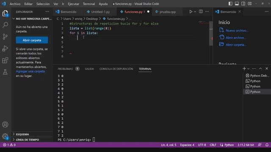
Task: Close the terminal panel
Action: point(267,68)
